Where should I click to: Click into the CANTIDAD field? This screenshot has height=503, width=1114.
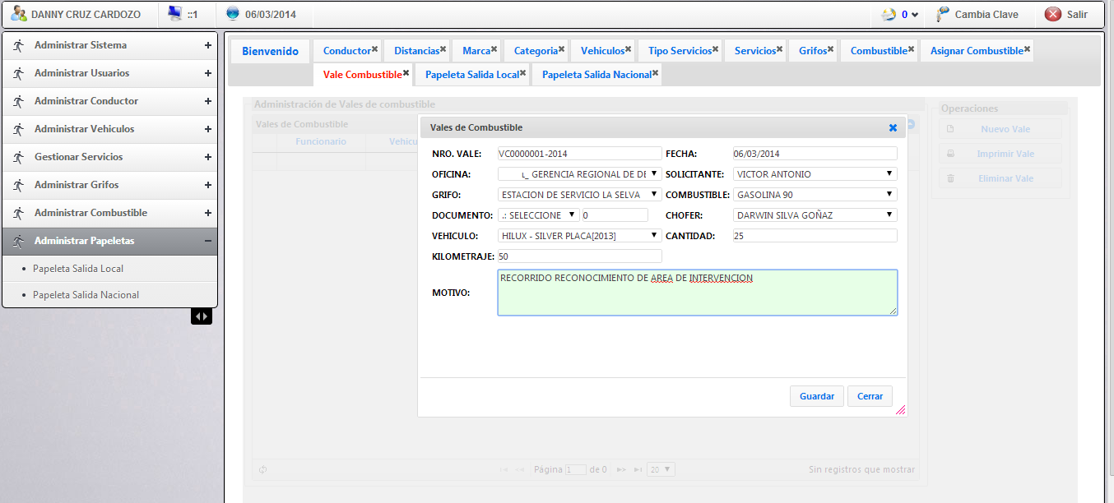click(815, 236)
